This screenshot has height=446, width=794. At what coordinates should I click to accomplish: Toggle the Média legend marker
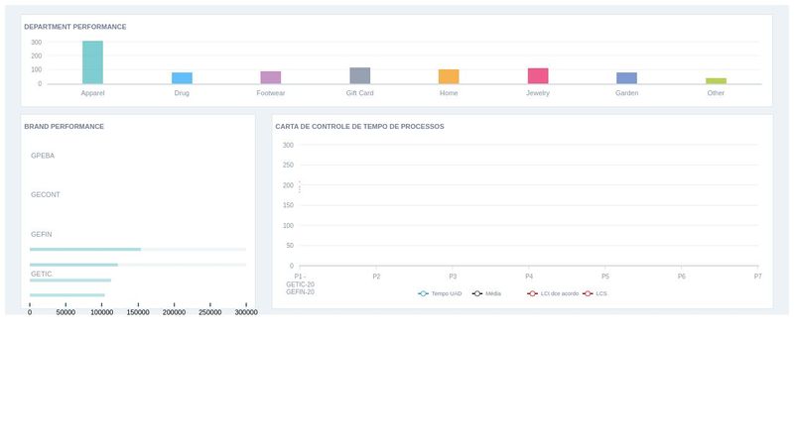click(x=477, y=293)
